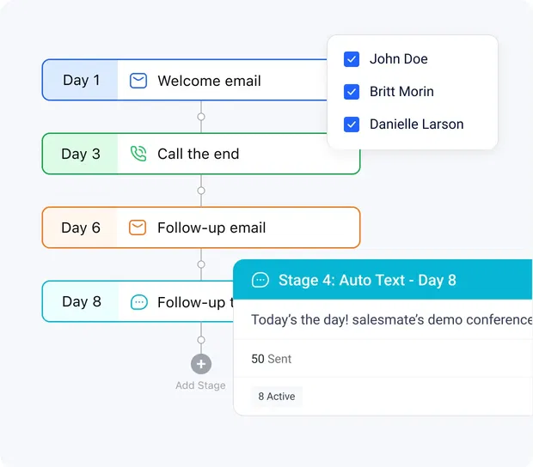The width and height of the screenshot is (533, 467).
Task: Open the Day 8 stage label
Action: [81, 302]
